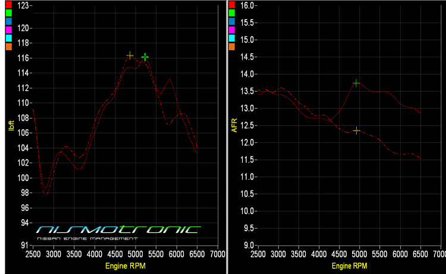Click the green peak marker on the torque curve

pos(145,57)
